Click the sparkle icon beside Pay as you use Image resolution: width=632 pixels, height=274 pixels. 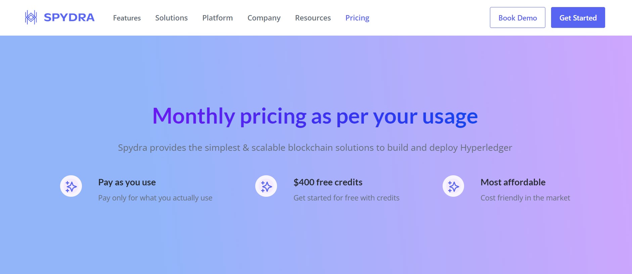[x=71, y=186]
